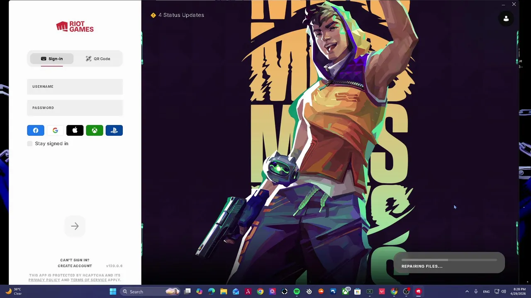Open File Explorer from the taskbar

(x=224, y=291)
